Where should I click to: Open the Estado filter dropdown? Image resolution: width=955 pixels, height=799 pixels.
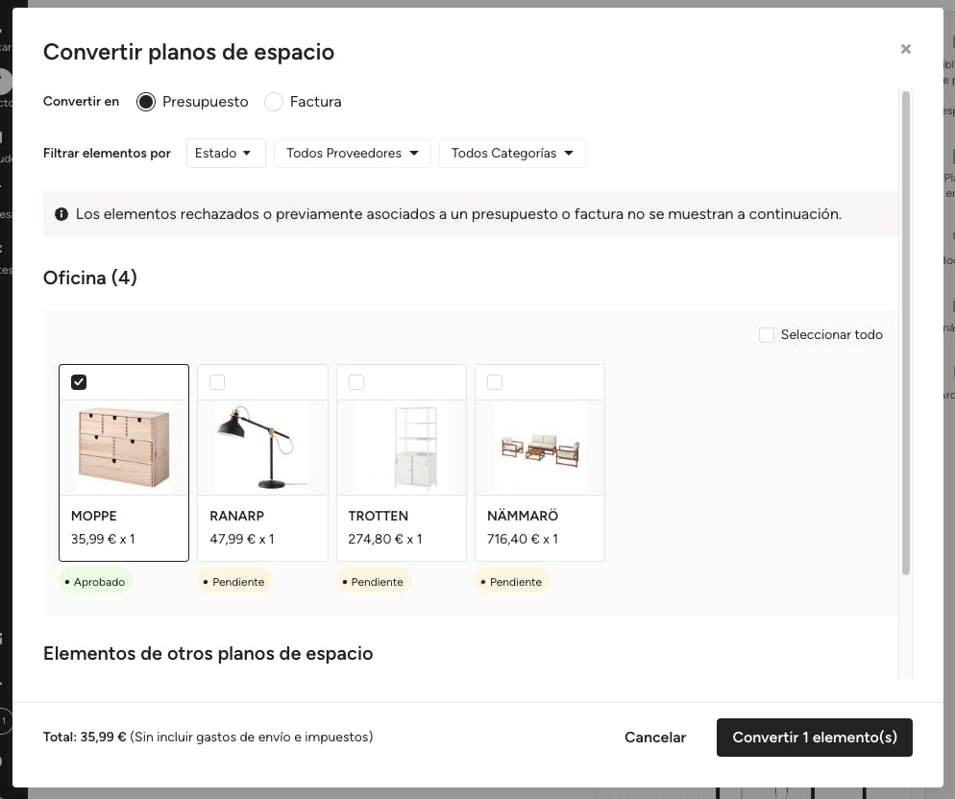pos(225,153)
